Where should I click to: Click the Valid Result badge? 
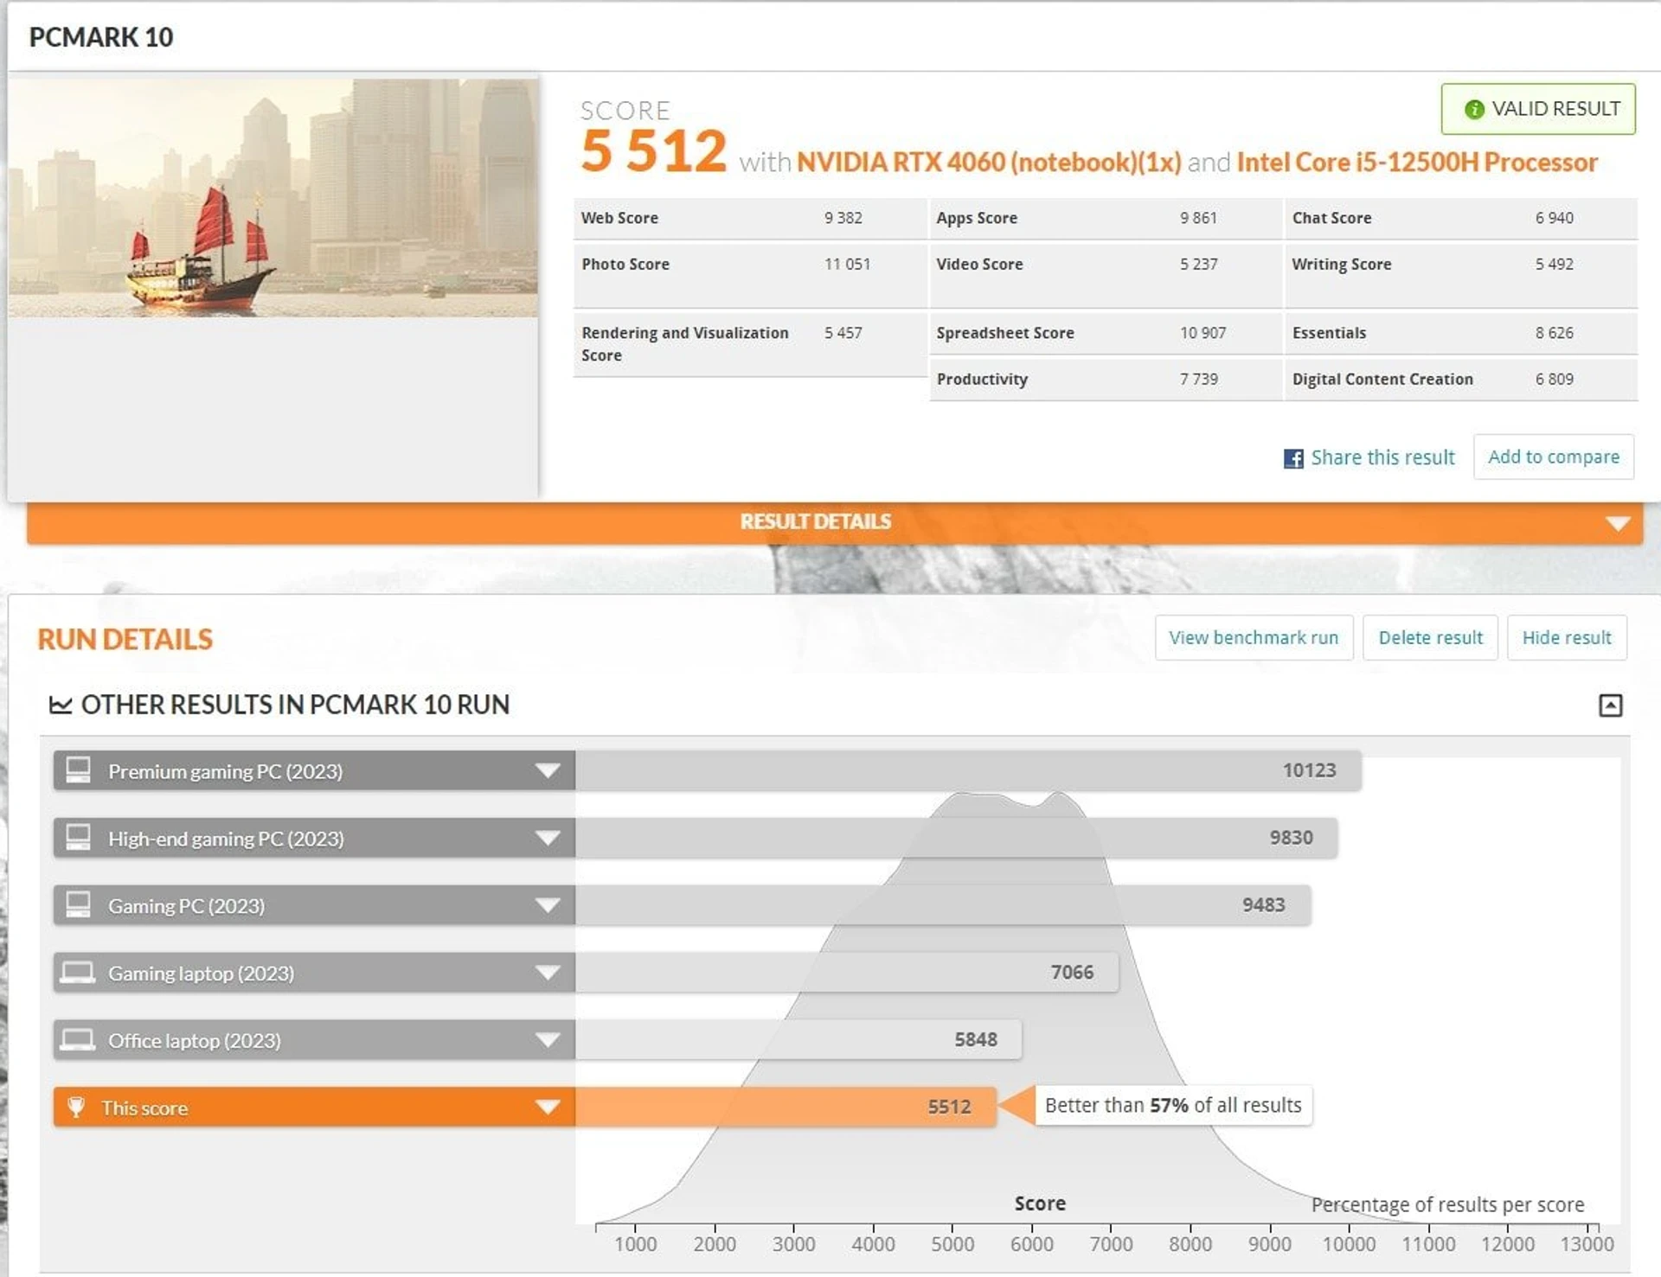[1538, 109]
